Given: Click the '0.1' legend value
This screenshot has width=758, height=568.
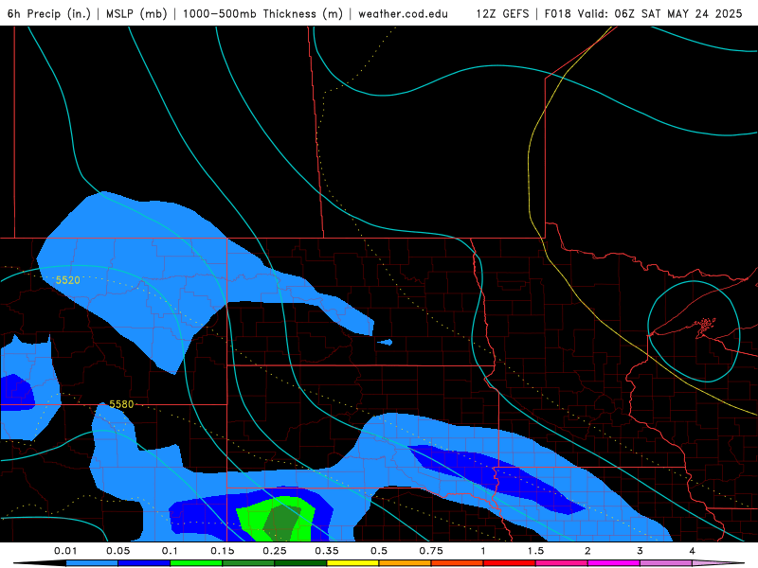Looking at the screenshot, I should [x=170, y=551].
